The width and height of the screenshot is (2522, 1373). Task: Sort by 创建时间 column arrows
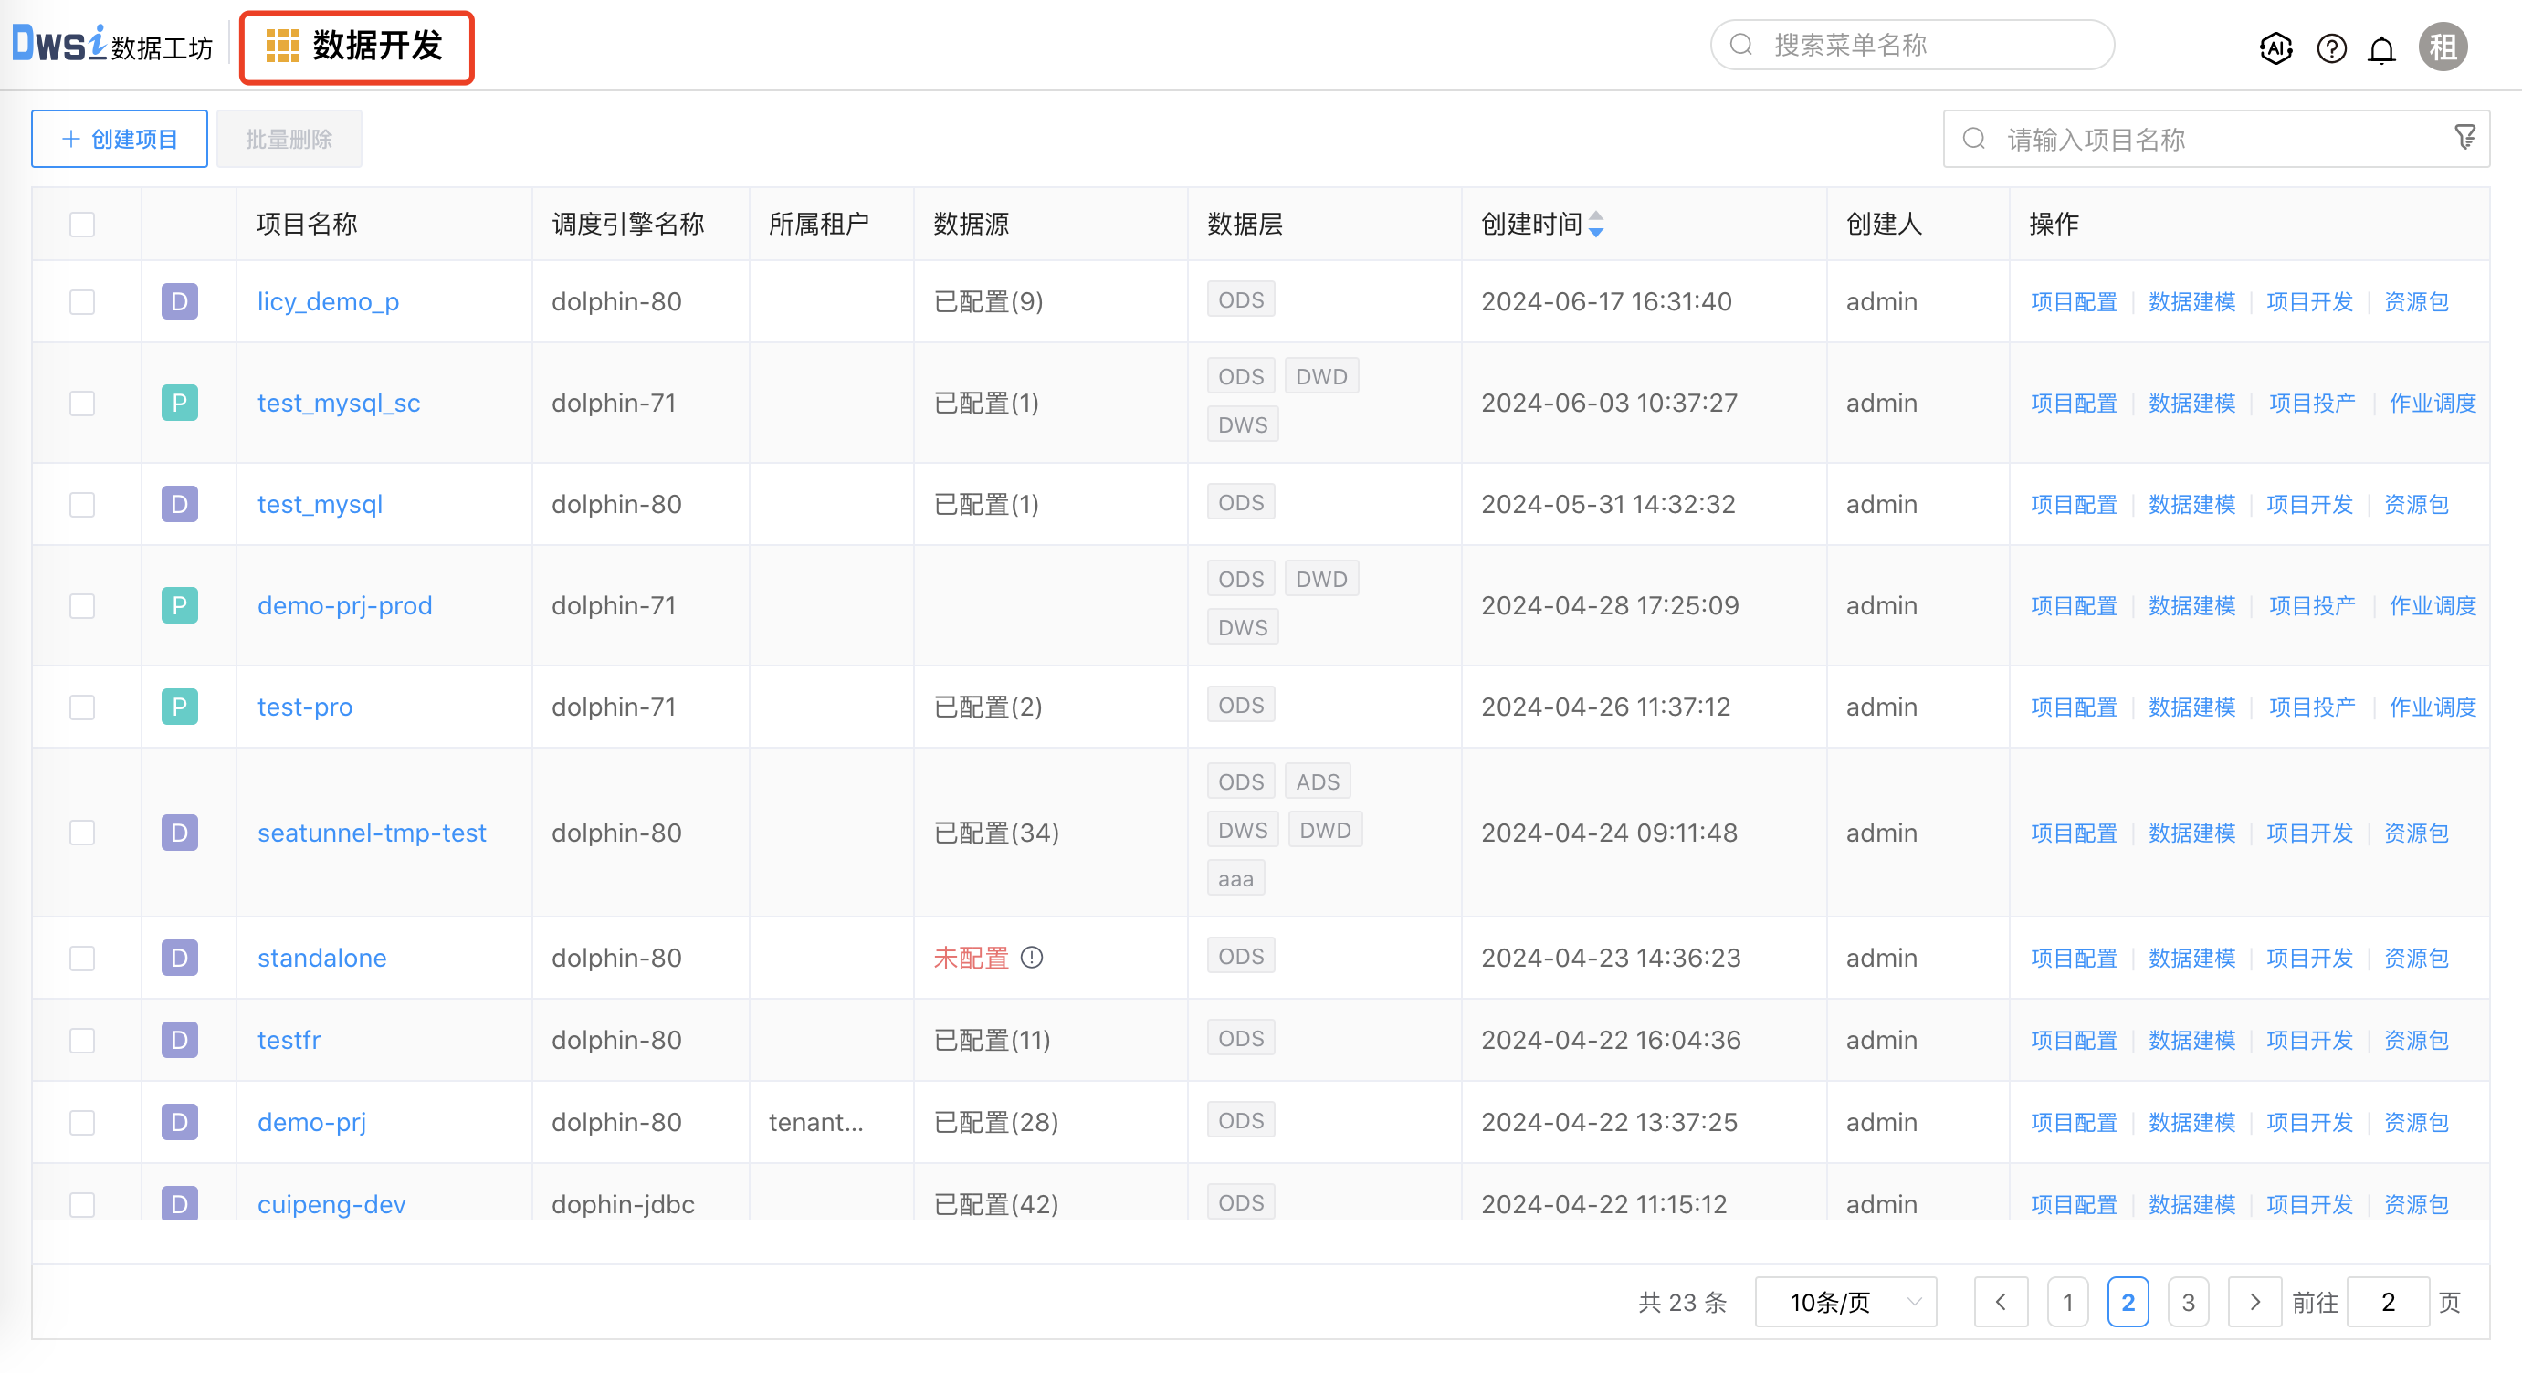coord(1596,224)
